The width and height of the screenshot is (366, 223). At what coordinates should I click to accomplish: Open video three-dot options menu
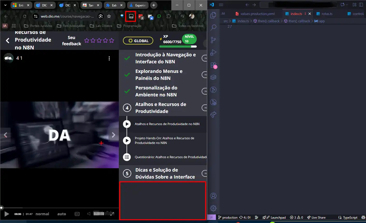[109, 58]
